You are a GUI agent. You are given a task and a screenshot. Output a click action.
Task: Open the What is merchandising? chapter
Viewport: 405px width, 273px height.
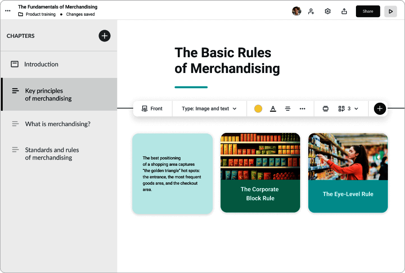(x=58, y=124)
